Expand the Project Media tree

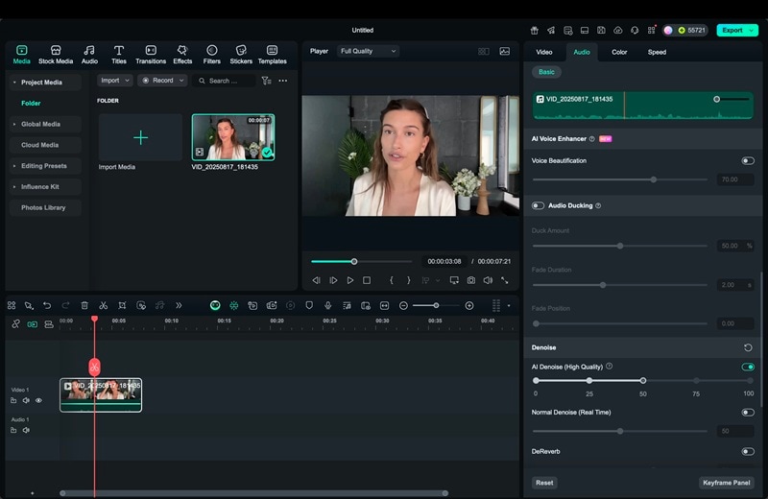pos(14,83)
